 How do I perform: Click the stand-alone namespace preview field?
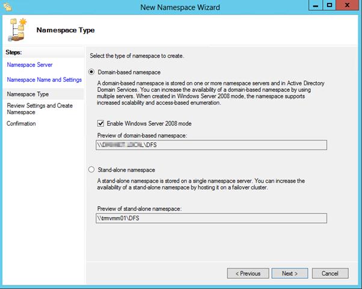(x=210, y=219)
